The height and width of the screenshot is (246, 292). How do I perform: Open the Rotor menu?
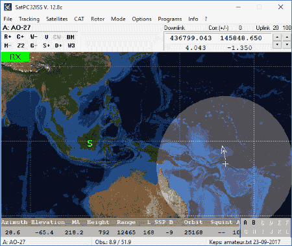tap(98, 19)
